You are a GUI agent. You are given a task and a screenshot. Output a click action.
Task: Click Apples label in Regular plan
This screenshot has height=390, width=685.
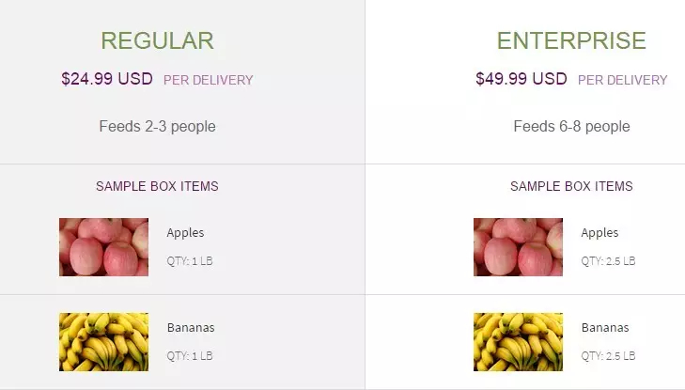coord(185,233)
